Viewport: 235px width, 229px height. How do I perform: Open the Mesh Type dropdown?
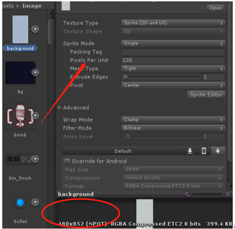coord(173,68)
